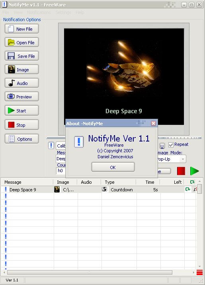Click the green repeat icon in Deep Space 9 row
205x285 pixels.
pyautogui.click(x=188, y=189)
